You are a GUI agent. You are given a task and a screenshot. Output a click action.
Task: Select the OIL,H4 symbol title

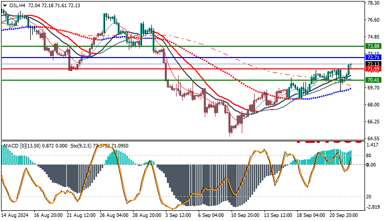click(x=17, y=6)
